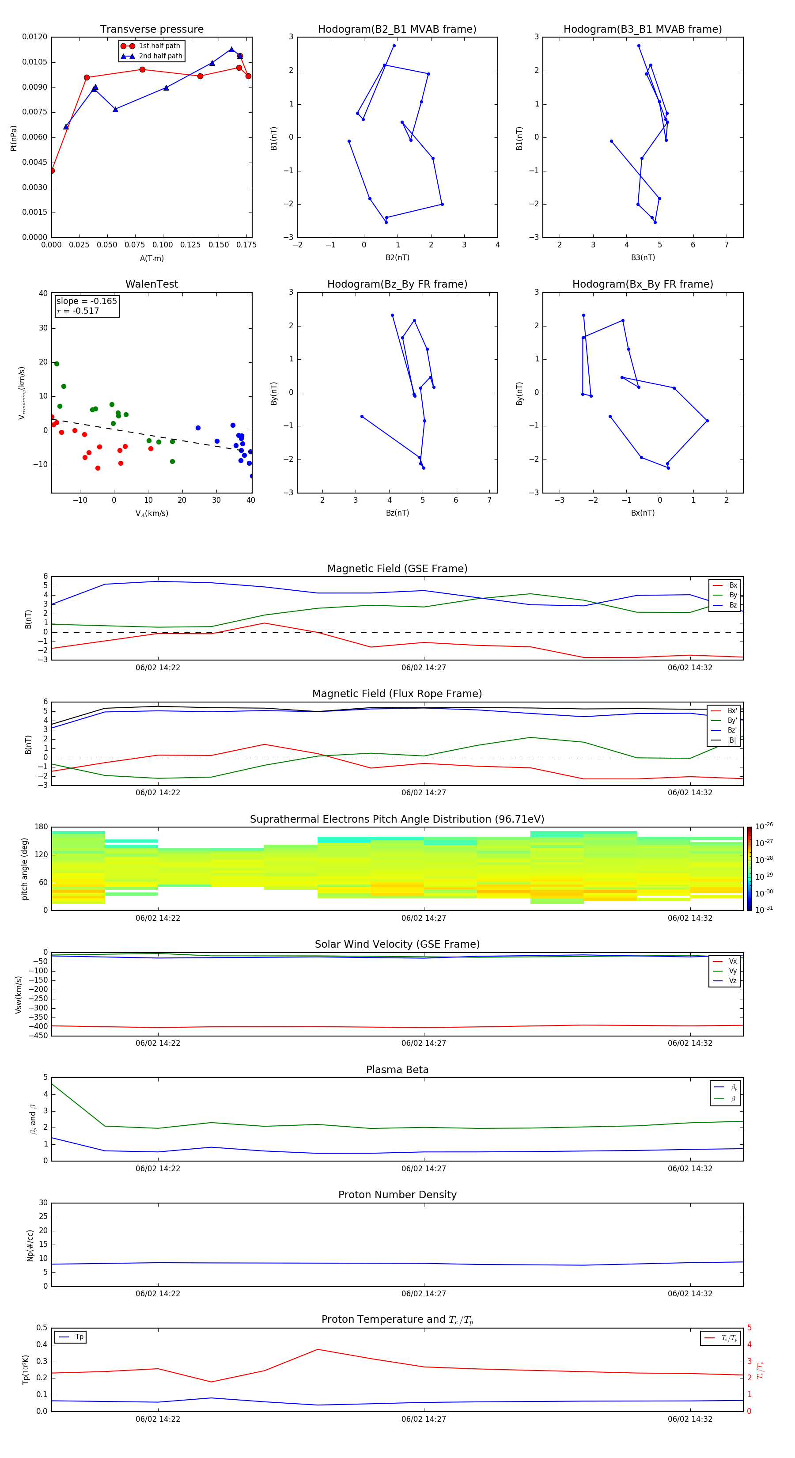Select the Bz' legend entry

[724, 730]
